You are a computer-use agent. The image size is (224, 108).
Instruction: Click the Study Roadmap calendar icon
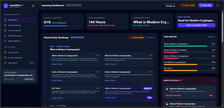click(5, 25)
